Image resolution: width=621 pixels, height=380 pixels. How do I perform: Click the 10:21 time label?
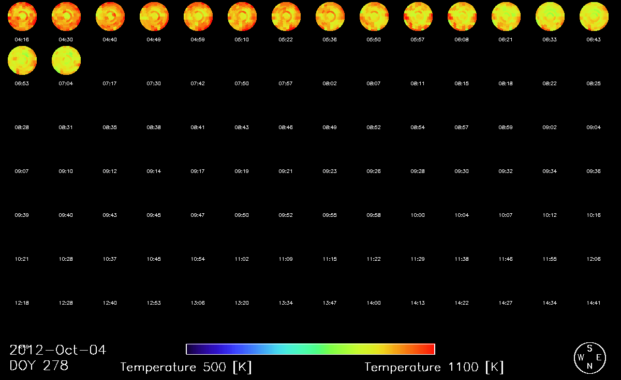tap(22, 259)
